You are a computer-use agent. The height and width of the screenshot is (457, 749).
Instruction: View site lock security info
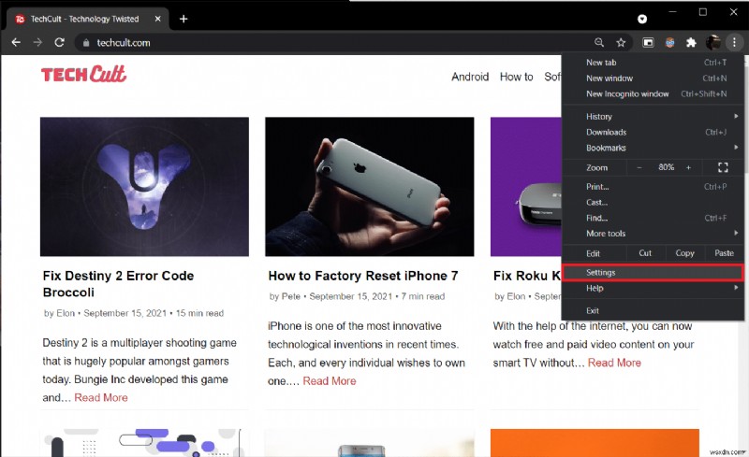(86, 43)
